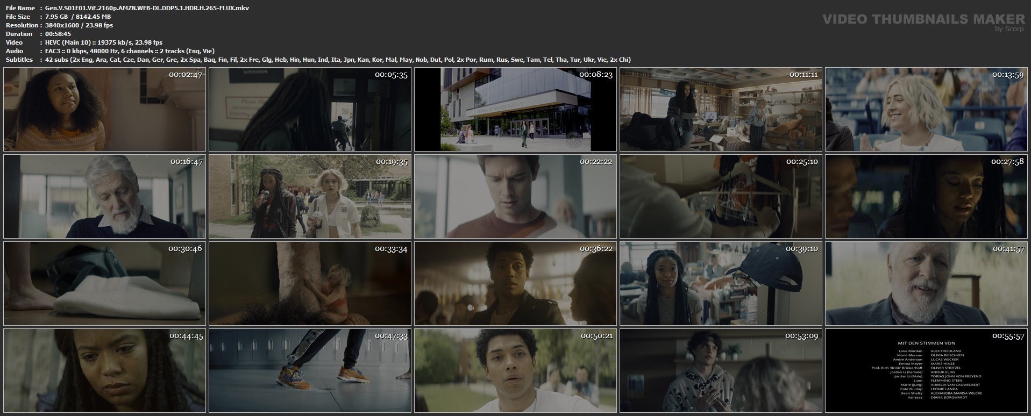The image size is (1031, 416).
Task: Click the resolution value 3840x1600
Action: pos(79,25)
